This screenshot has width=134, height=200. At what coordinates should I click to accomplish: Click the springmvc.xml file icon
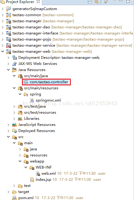click(32, 100)
